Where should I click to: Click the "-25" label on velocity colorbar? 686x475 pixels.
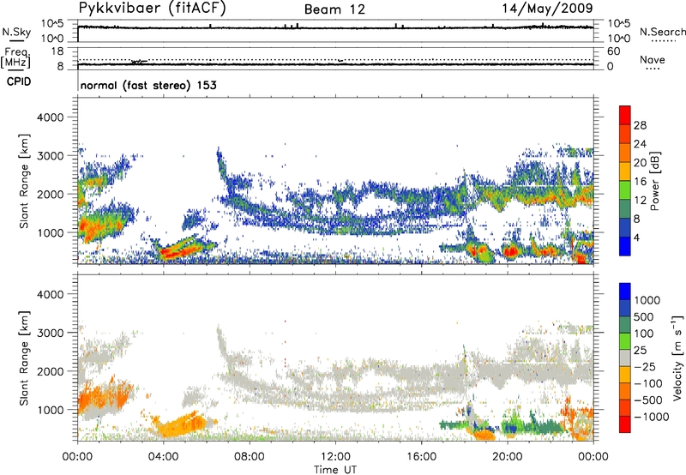644,366
